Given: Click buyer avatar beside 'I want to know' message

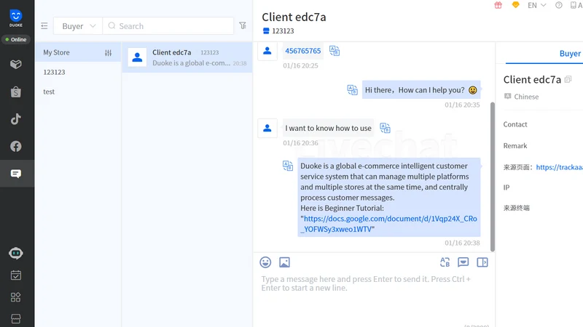Looking at the screenshot, I should click(267, 129).
